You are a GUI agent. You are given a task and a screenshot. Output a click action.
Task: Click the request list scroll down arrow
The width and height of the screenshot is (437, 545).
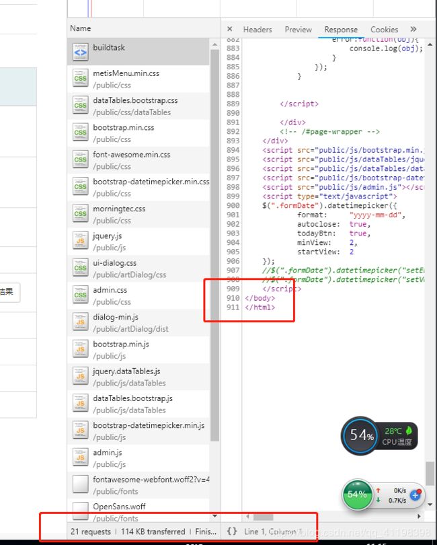(214, 516)
